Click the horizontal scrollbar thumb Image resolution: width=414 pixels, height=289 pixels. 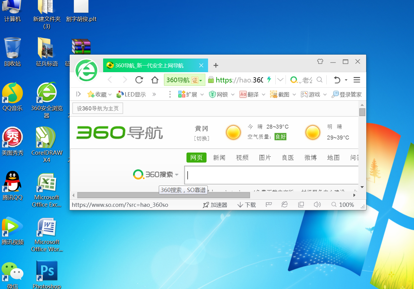tap(164, 195)
